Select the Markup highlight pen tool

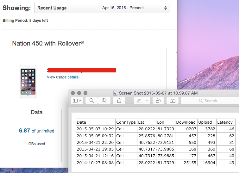(139, 101)
